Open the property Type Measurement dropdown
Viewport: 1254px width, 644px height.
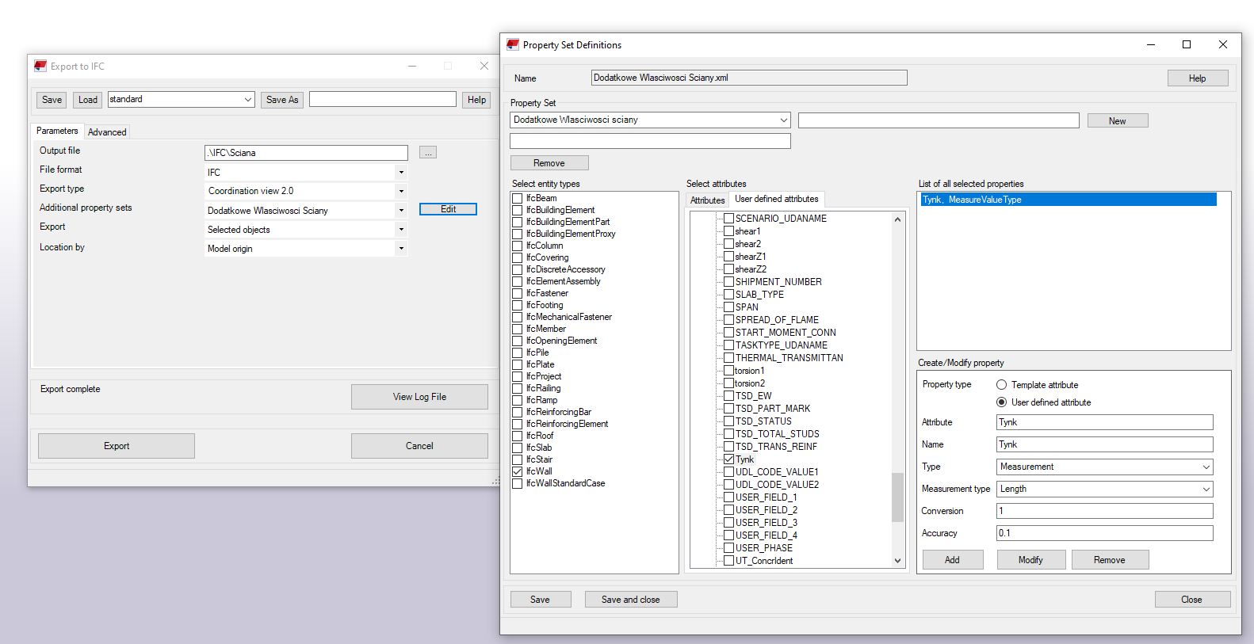click(x=1206, y=467)
